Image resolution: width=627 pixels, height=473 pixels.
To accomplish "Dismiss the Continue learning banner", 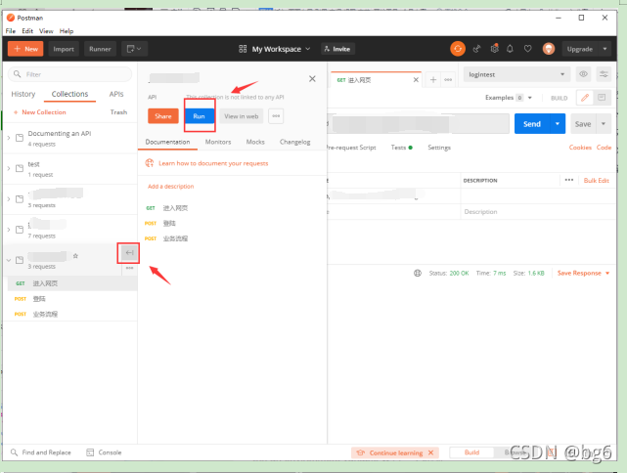I will [430, 452].
